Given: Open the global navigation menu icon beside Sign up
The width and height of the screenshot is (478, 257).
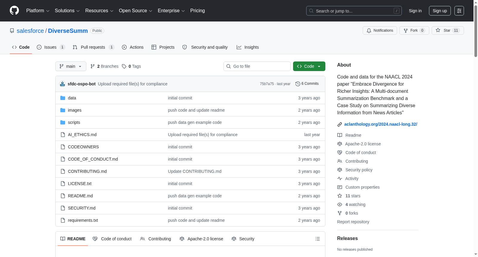Looking at the screenshot, I should (x=459, y=11).
